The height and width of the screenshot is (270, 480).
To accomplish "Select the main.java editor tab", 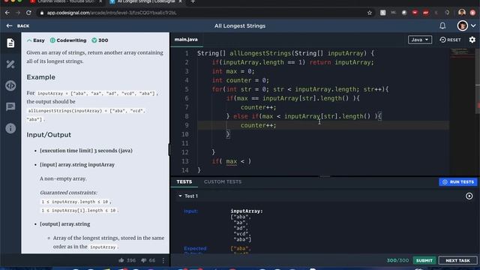I will [186, 40].
